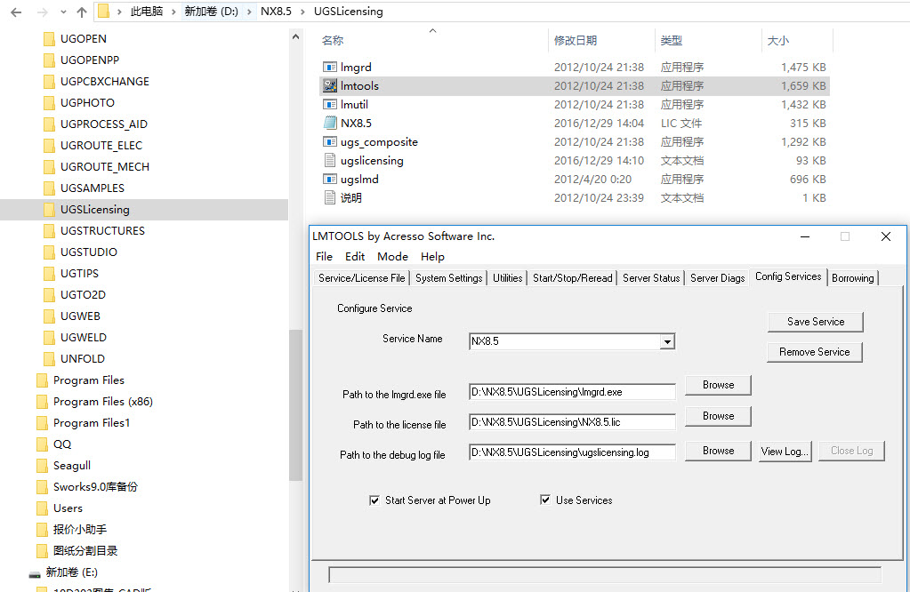Open recent locations dropdown in Explorer
Image resolution: width=910 pixels, height=592 pixels.
coord(63,12)
